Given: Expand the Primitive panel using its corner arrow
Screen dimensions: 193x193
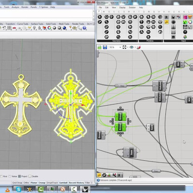Looking at the screenshot, I should click(162, 41).
